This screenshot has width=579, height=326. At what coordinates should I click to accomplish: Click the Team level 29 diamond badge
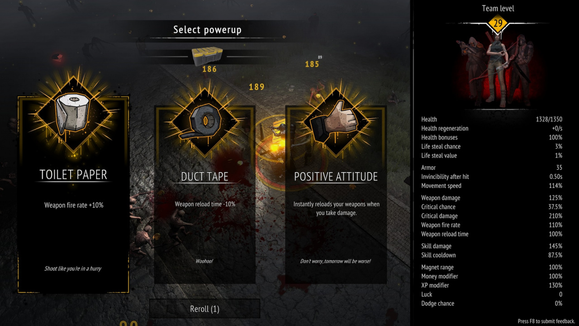tap(498, 23)
